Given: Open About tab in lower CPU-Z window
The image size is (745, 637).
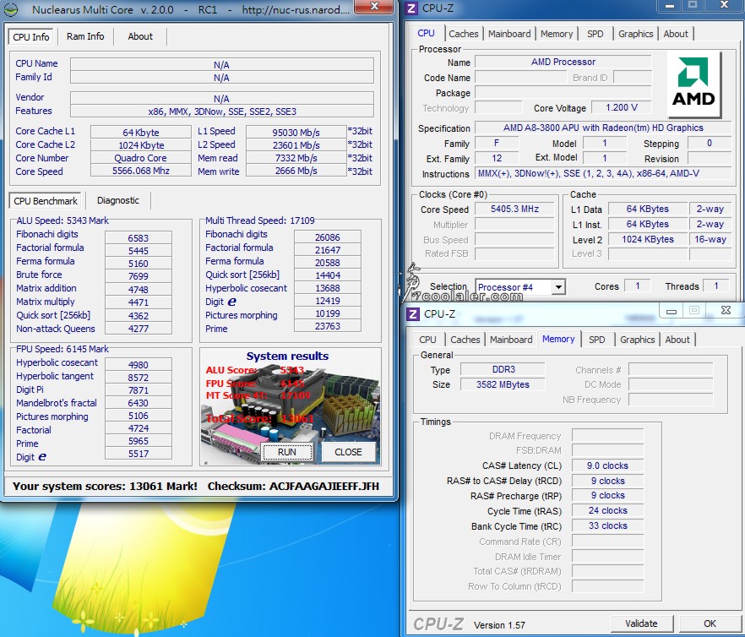Looking at the screenshot, I should click(x=677, y=340).
